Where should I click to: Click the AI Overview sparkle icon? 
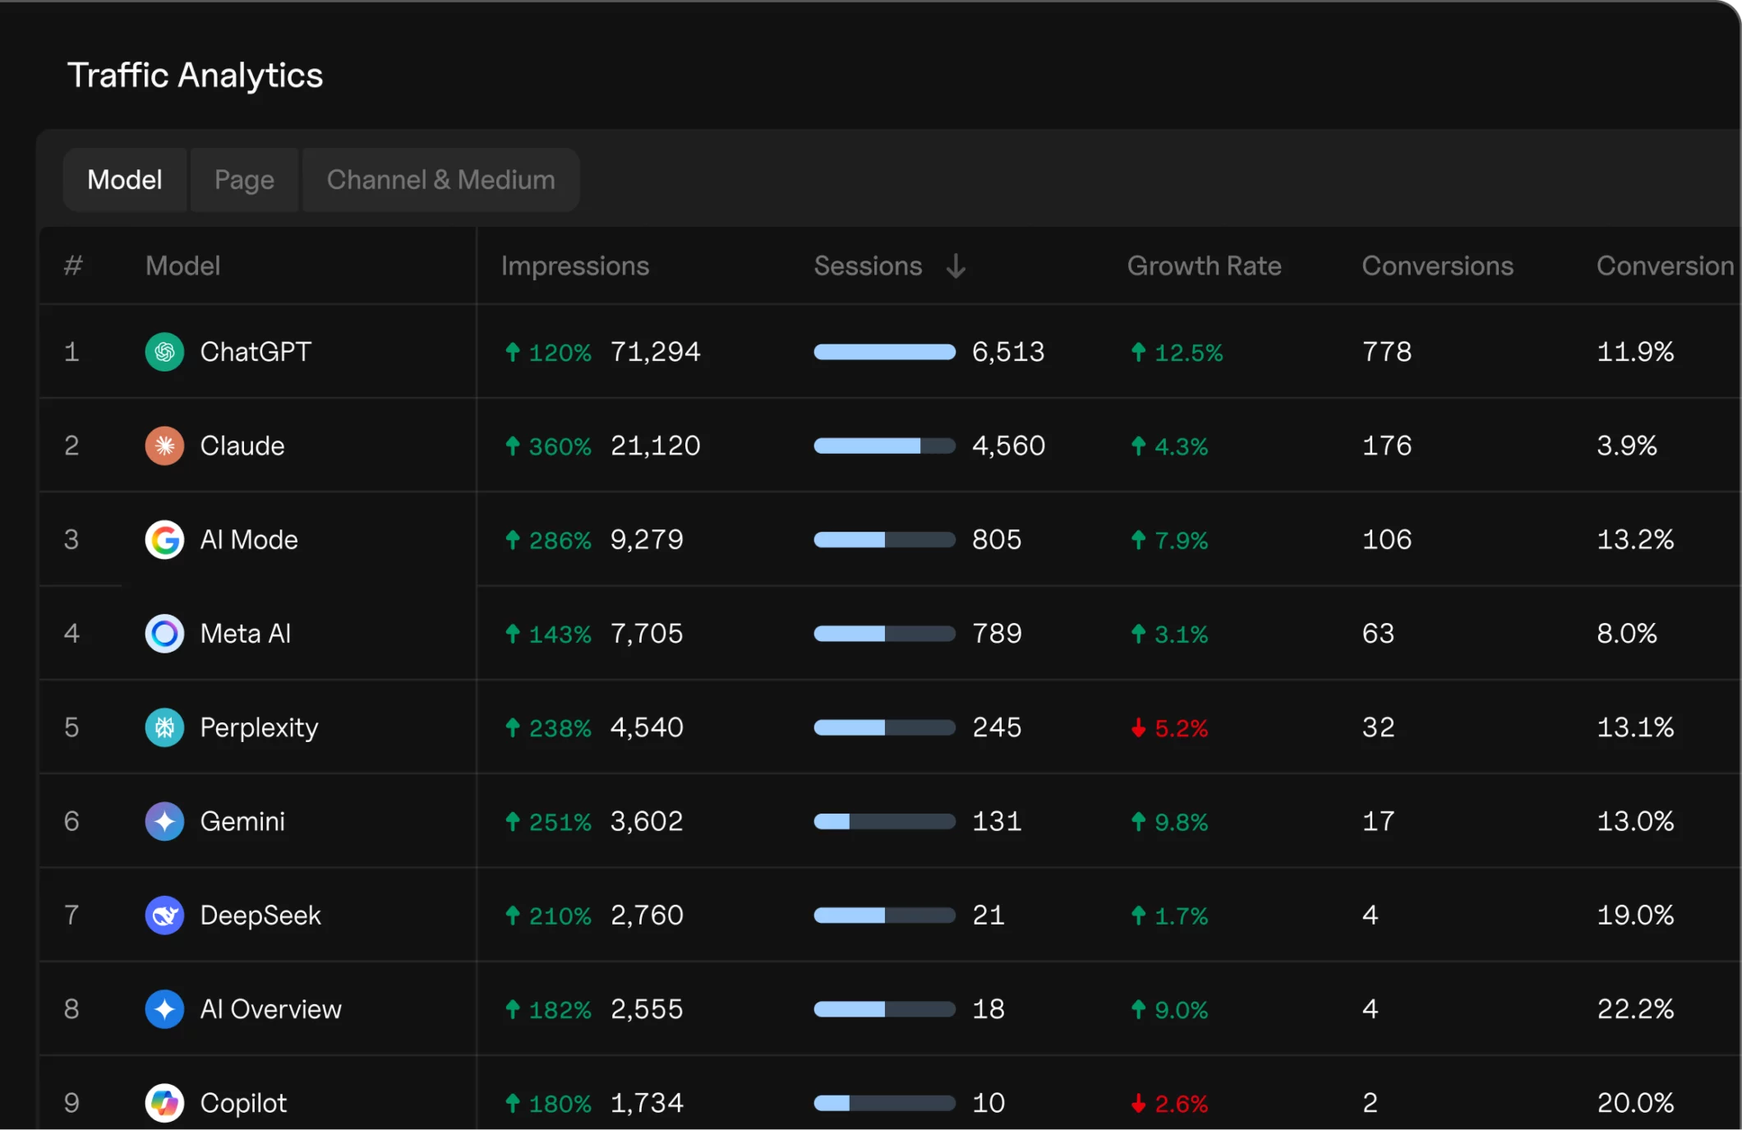164,1009
